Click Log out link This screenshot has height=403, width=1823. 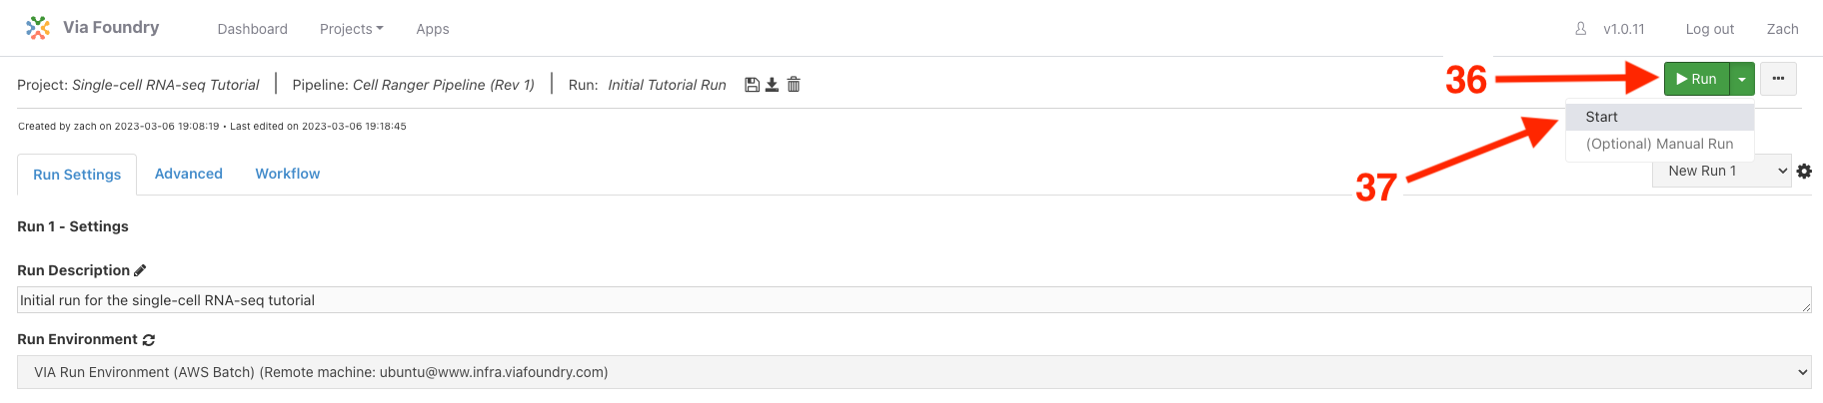pos(1709,29)
